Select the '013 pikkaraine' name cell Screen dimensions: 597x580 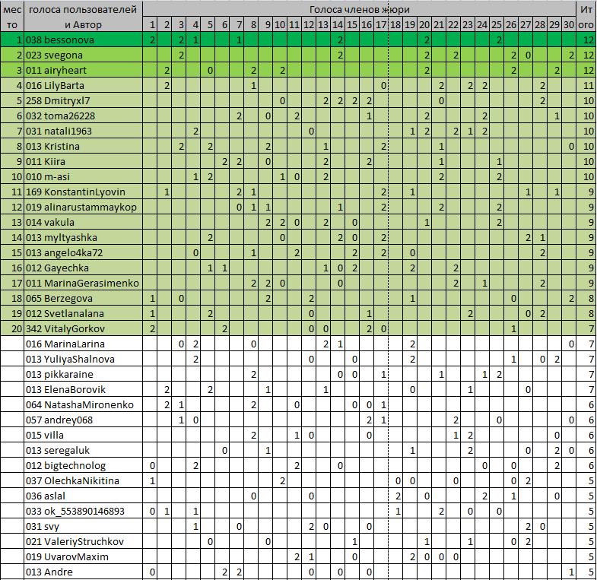coord(83,375)
